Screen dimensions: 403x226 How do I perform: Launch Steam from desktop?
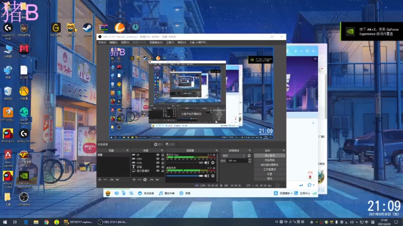pyautogui.click(x=88, y=30)
